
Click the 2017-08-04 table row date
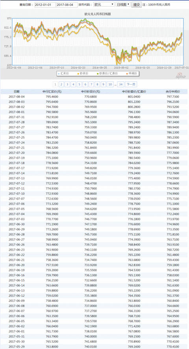tap(17, 97)
